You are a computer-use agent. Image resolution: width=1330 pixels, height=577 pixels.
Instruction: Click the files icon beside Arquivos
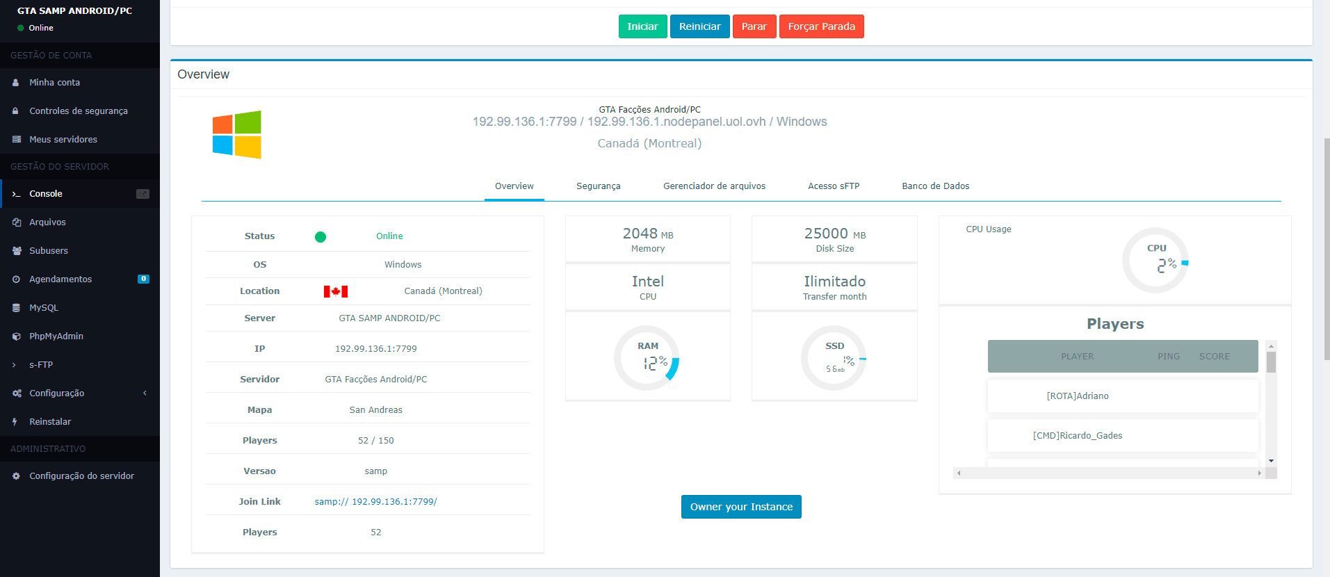click(x=16, y=222)
